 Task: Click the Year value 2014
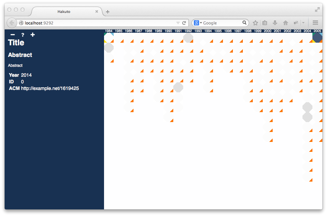tap(26, 75)
